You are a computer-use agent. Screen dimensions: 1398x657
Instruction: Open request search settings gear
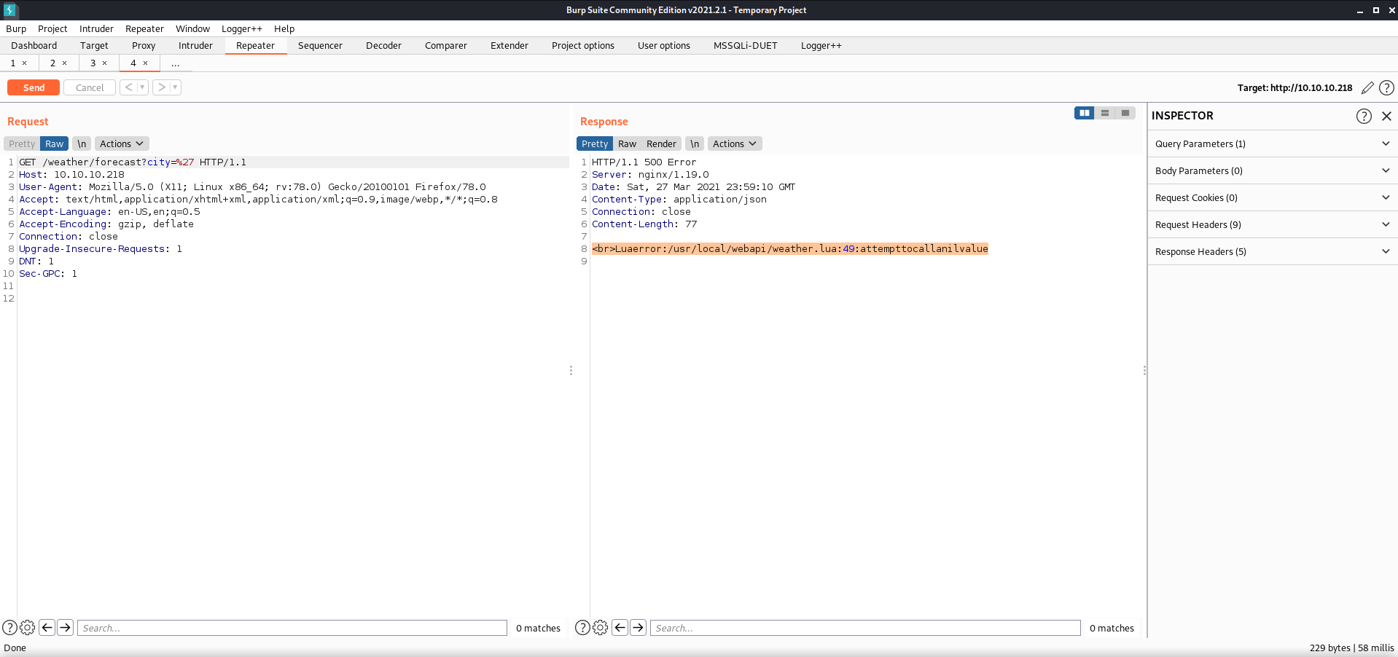coord(27,627)
